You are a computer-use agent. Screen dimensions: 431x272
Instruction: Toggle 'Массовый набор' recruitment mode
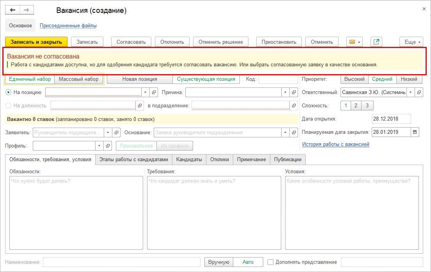(x=78, y=79)
